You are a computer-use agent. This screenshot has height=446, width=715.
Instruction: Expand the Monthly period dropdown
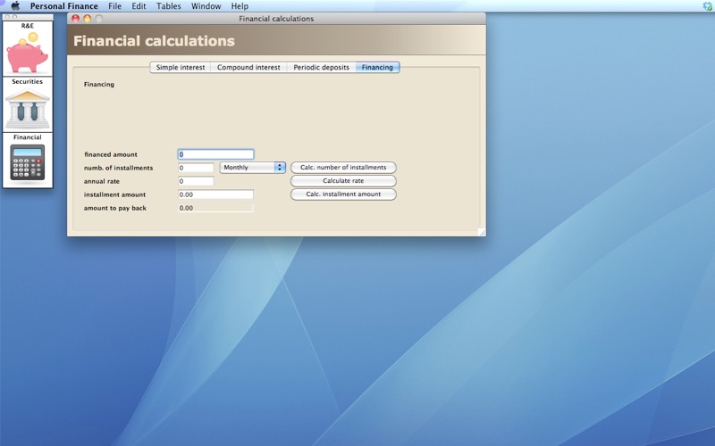pyautogui.click(x=253, y=168)
